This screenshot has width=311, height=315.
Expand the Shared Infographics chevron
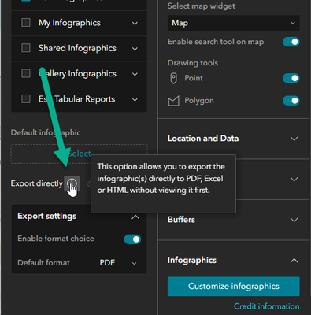click(x=135, y=49)
